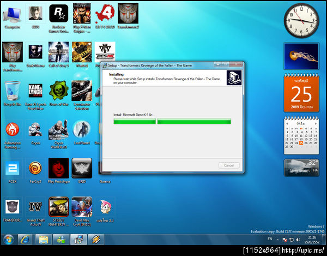Screen dimensions: 327x256
Task: Switch to the Setup installer taskbar button
Action: click(x=78, y=240)
